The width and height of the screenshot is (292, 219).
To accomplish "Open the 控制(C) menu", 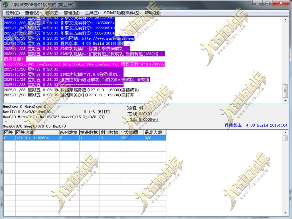I will coord(13,13).
